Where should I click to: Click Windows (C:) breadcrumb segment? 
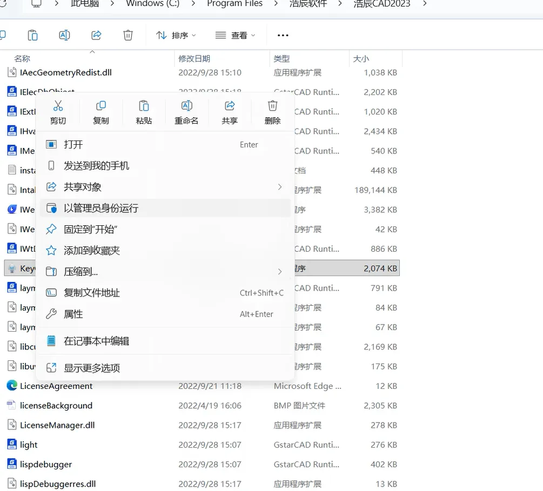(x=153, y=3)
